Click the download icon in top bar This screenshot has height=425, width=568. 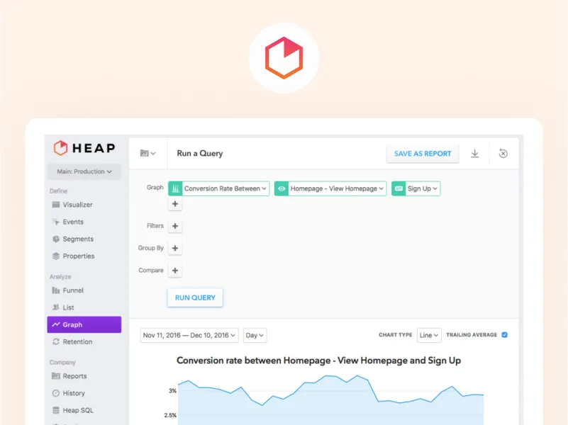(475, 154)
